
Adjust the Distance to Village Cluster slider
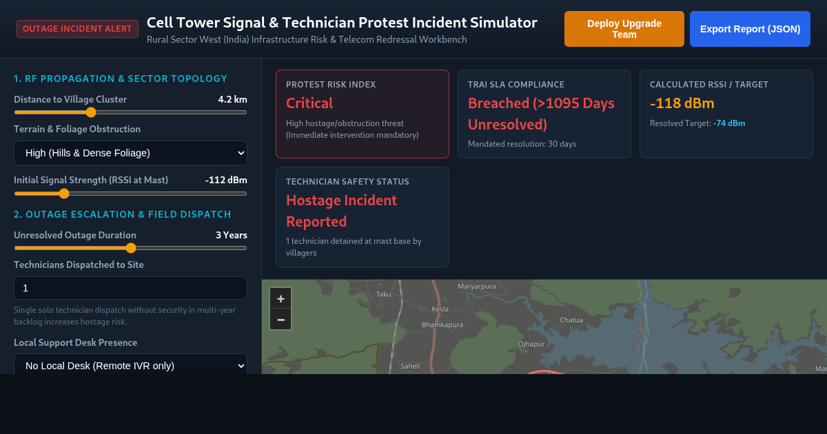pyautogui.click(x=130, y=112)
